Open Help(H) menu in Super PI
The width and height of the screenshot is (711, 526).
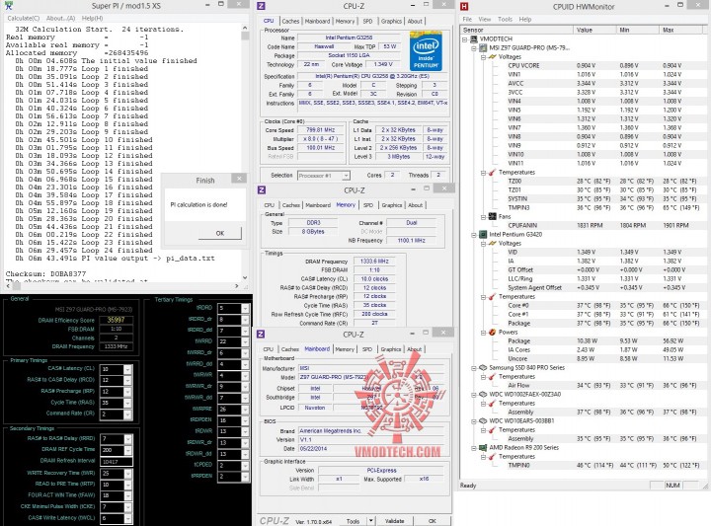click(92, 18)
